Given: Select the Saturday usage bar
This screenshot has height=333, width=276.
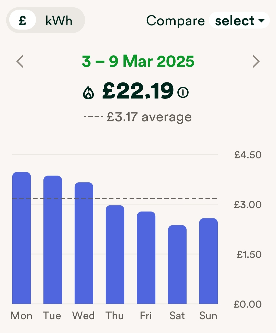Looking at the screenshot, I should [x=177, y=264].
